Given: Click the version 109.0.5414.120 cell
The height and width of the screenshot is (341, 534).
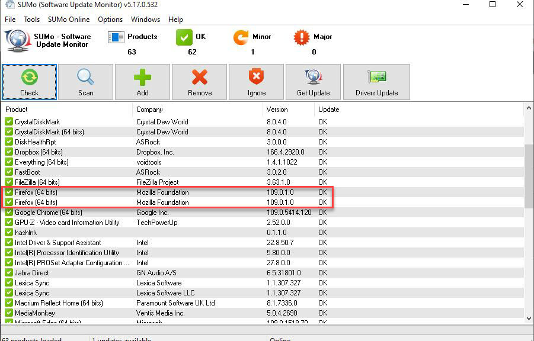Looking at the screenshot, I should [x=289, y=213].
